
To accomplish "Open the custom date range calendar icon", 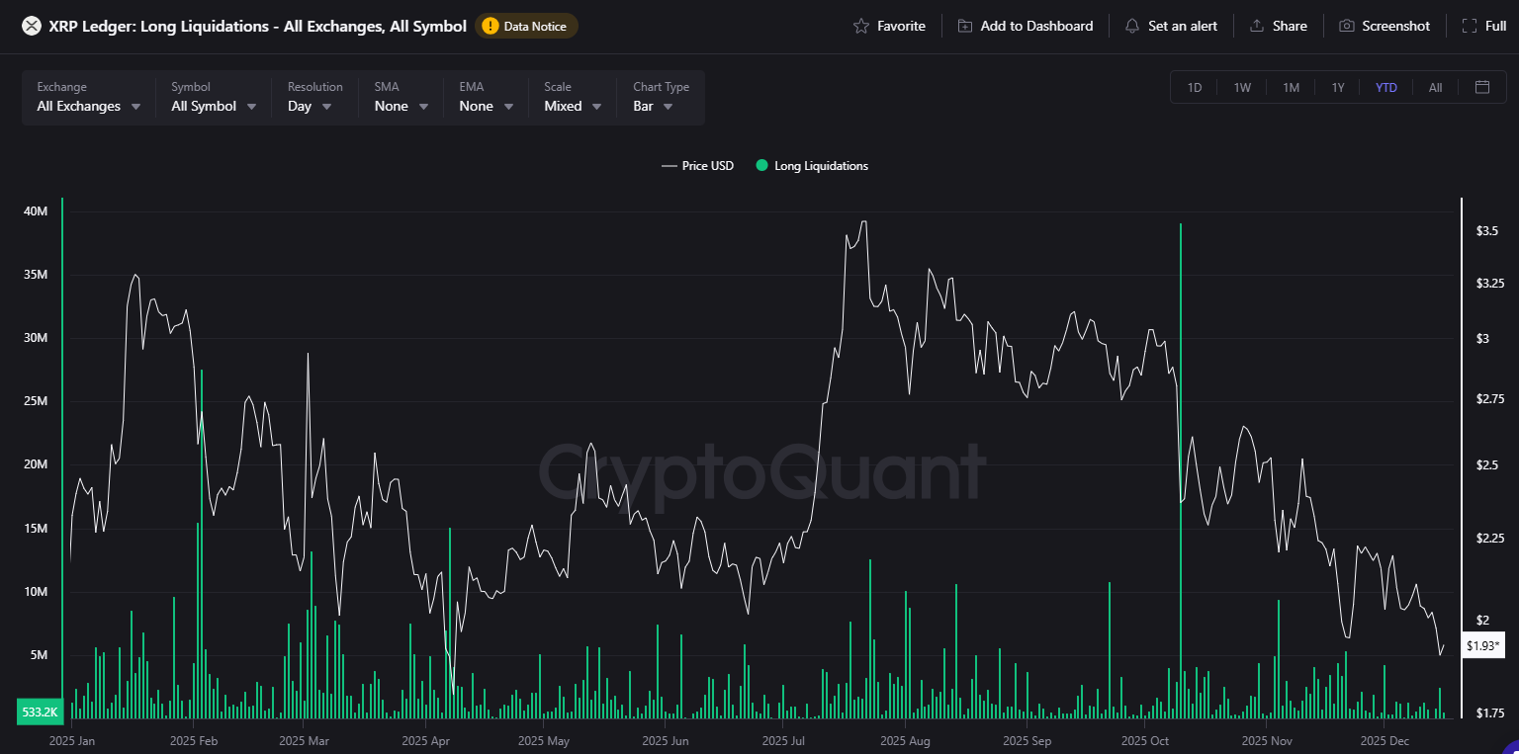I will [x=1482, y=87].
